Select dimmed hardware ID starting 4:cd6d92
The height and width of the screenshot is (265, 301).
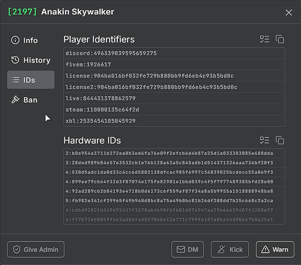coord(174,210)
